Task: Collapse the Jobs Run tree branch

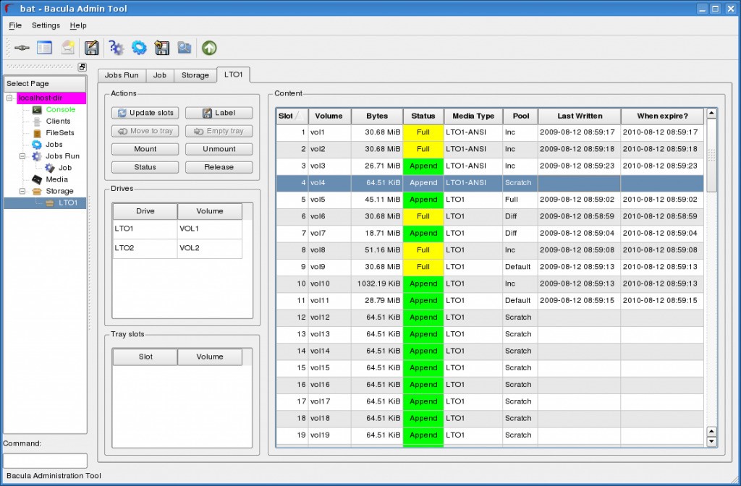Action: pos(22,156)
